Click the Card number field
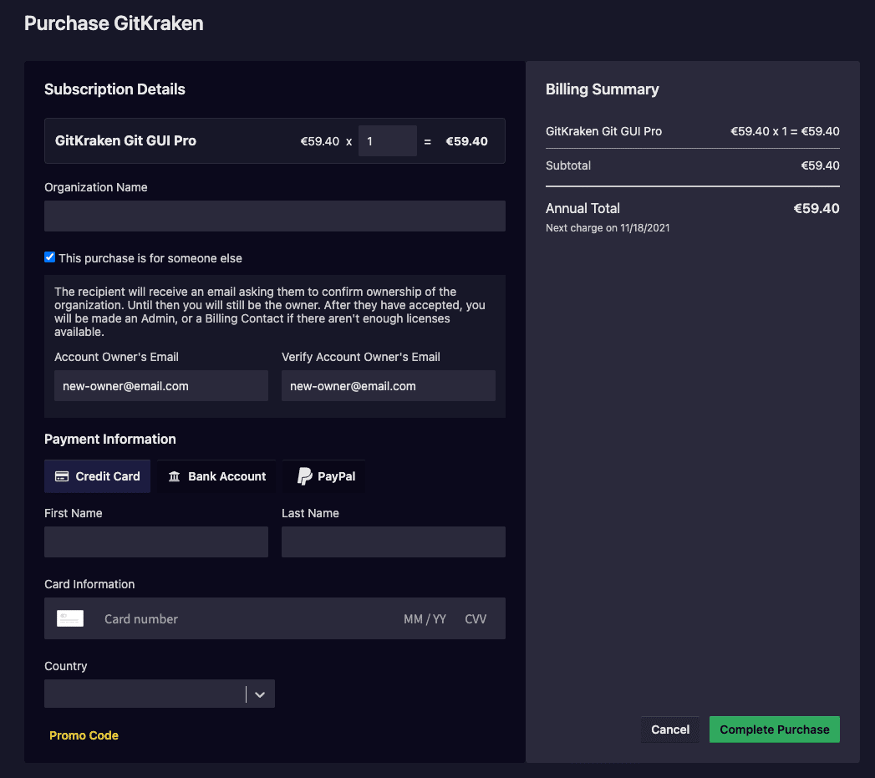The width and height of the screenshot is (875, 778). 242,619
